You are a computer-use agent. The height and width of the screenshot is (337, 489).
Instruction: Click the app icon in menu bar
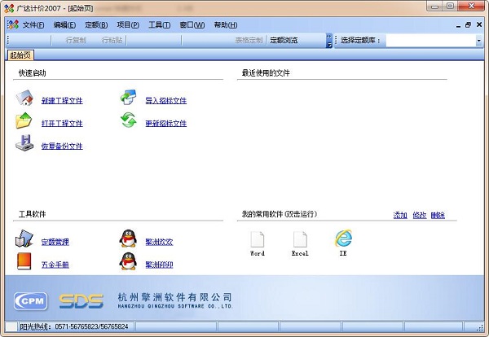13,25
